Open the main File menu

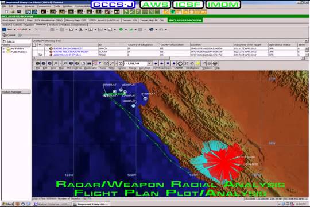[x=4, y=6]
